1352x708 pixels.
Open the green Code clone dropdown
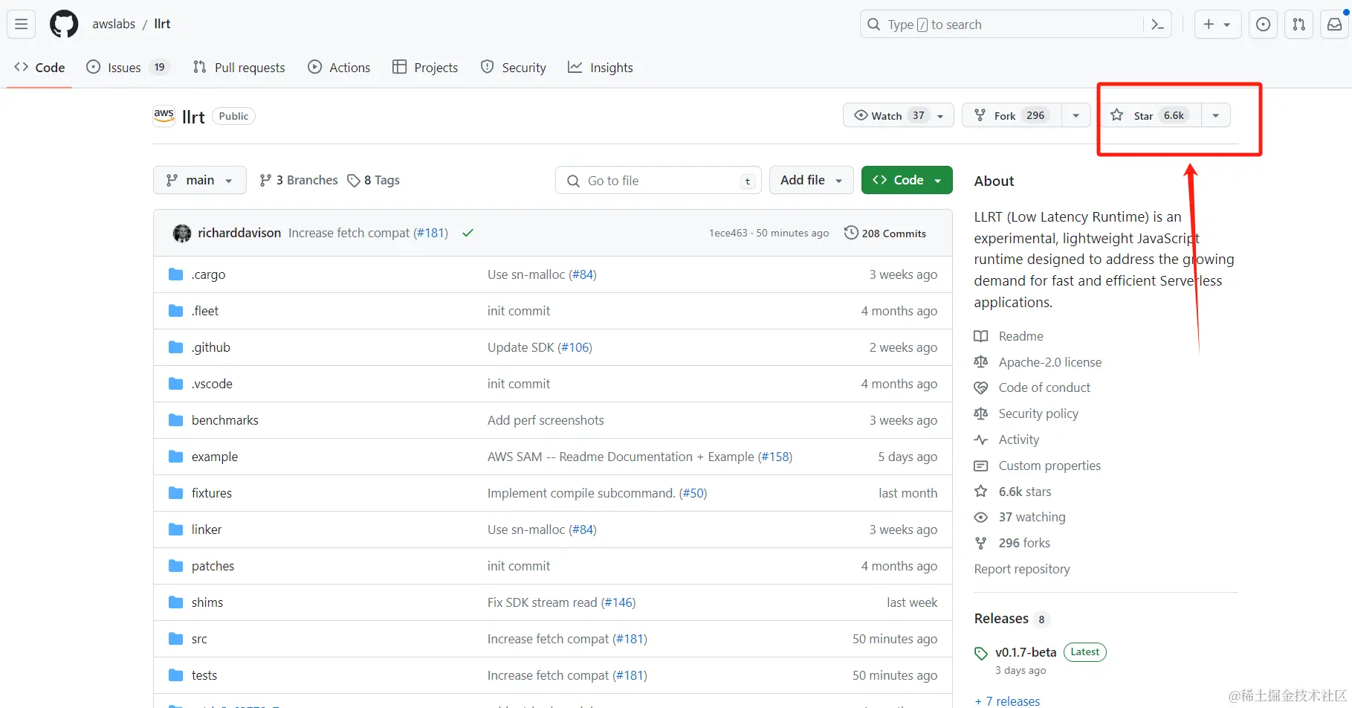[x=907, y=180]
